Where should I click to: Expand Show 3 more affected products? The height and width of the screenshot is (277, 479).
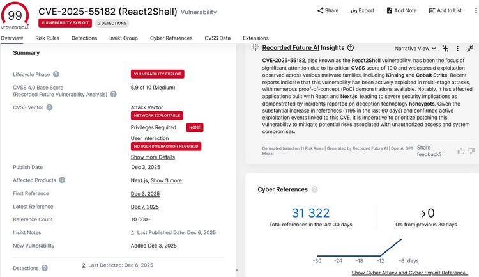[166, 180]
